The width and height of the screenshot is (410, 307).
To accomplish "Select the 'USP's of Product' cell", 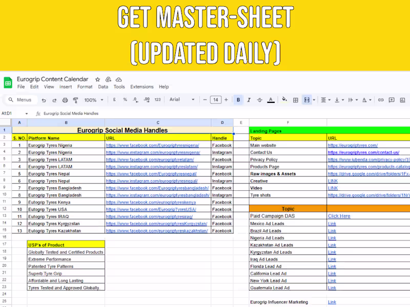I will click(x=66, y=245).
